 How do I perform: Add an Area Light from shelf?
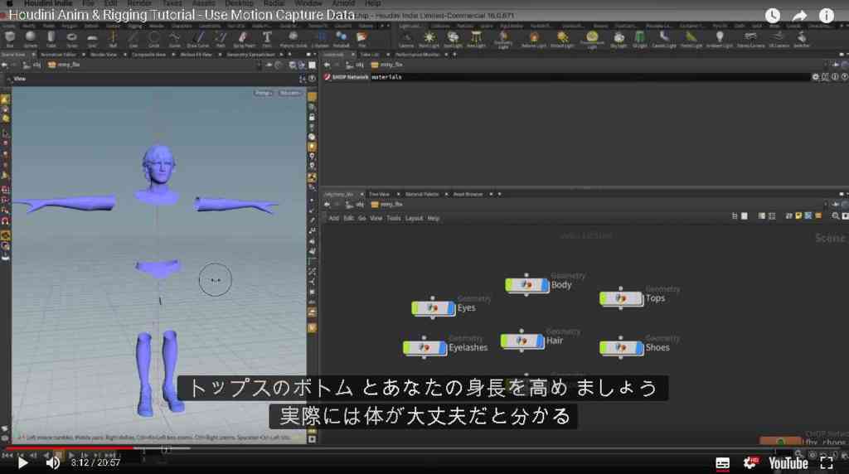476,38
